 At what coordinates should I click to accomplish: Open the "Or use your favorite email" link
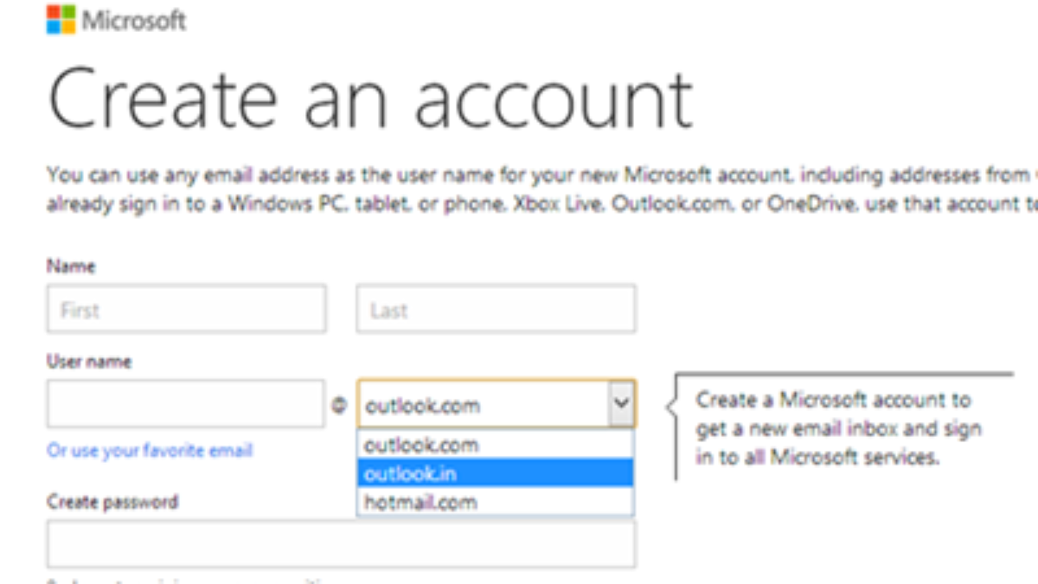click(x=150, y=451)
